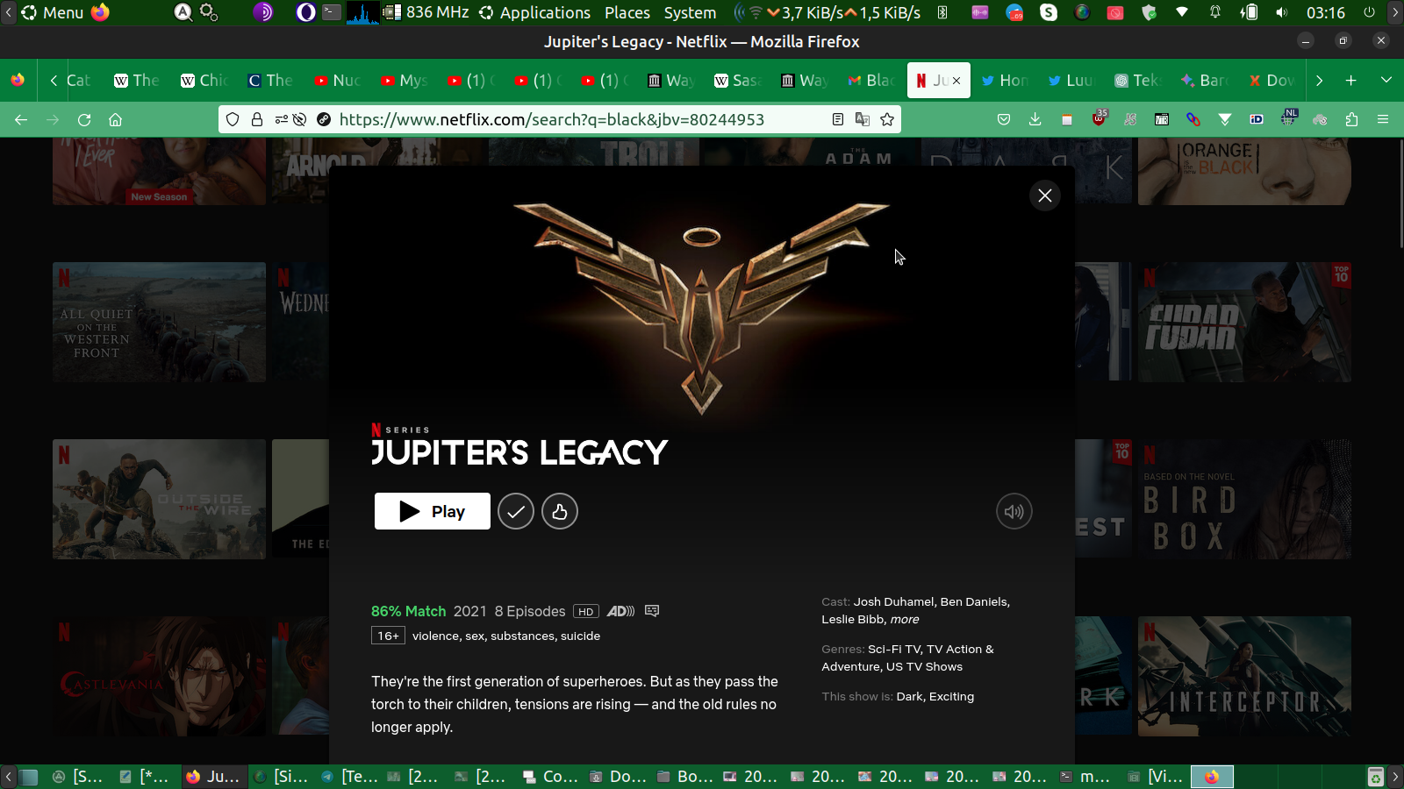This screenshot has height=789, width=1404.
Task: Switch to the YouTube 'Nuc' tab
Action: [338, 80]
